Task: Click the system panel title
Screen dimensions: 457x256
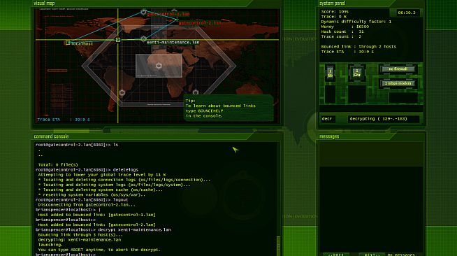Action: pyautogui.click(x=332, y=3)
